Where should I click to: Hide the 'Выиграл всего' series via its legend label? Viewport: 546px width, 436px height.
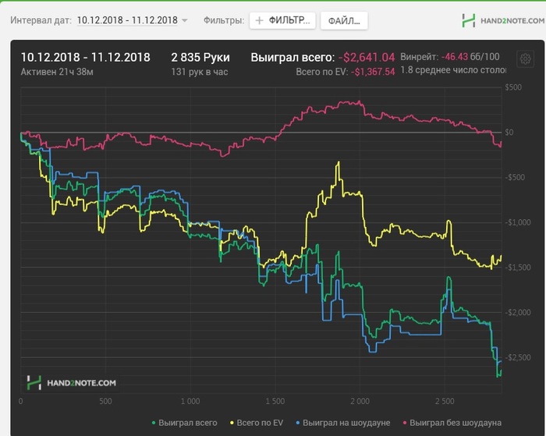(188, 423)
